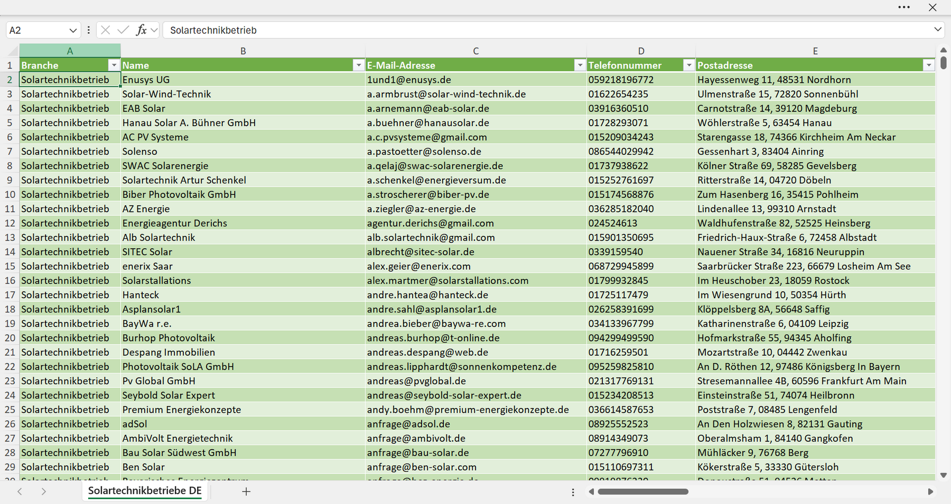Select all cells via corner triangle
The height and width of the screenshot is (504, 951).
[x=13, y=51]
